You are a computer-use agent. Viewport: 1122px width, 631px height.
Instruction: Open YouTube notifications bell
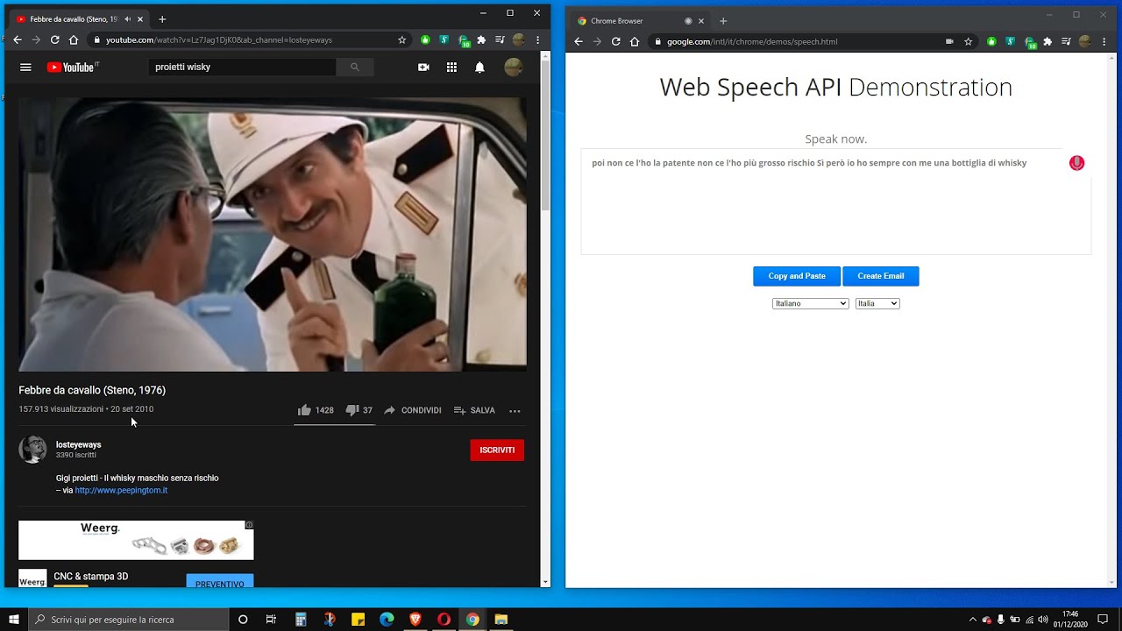pos(479,67)
